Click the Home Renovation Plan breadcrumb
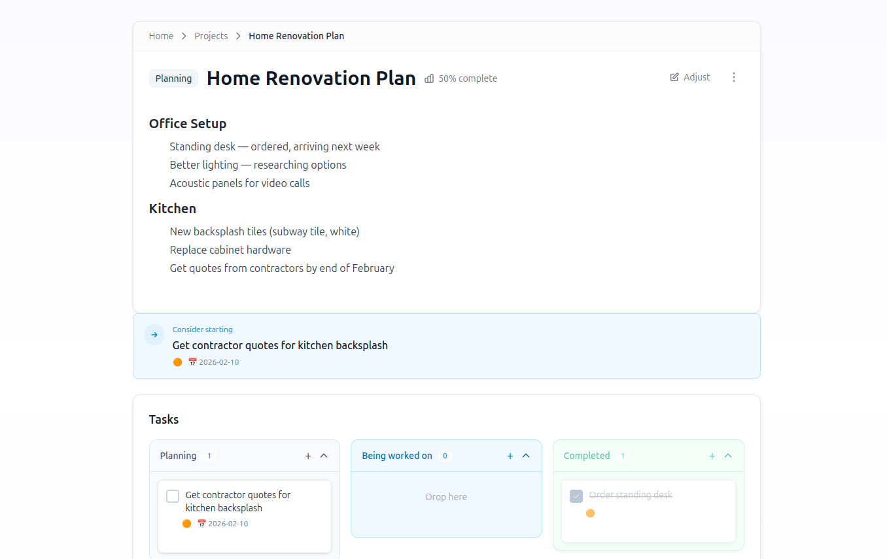The image size is (887, 559). (296, 36)
